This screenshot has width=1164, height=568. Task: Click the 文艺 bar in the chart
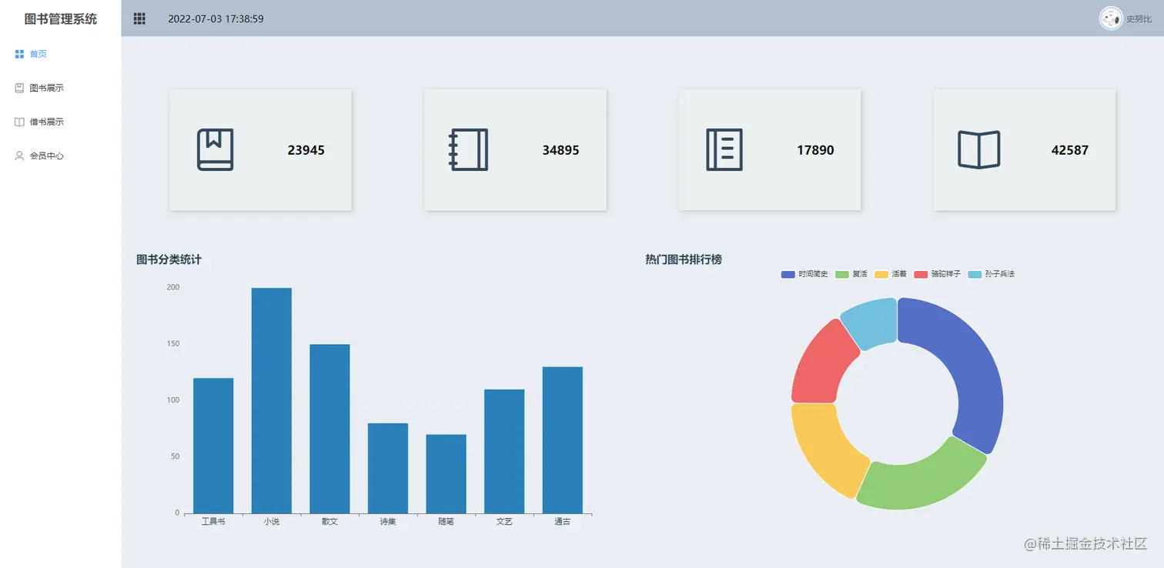504,451
